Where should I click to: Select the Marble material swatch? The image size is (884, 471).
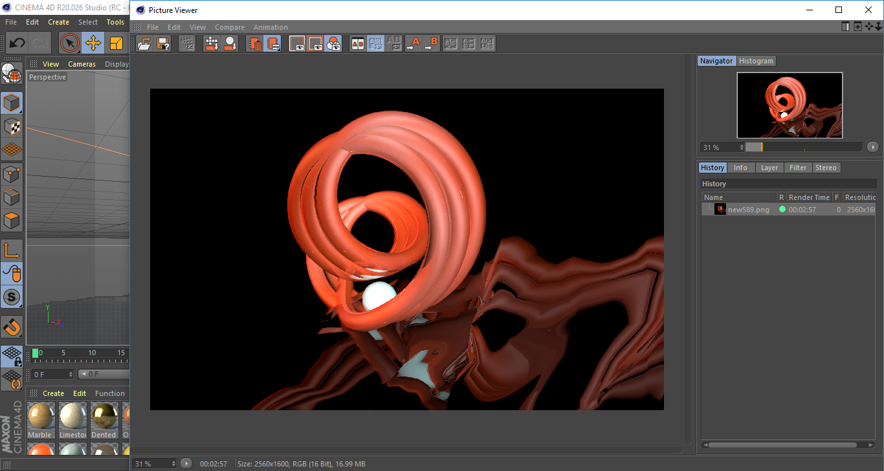(x=41, y=419)
